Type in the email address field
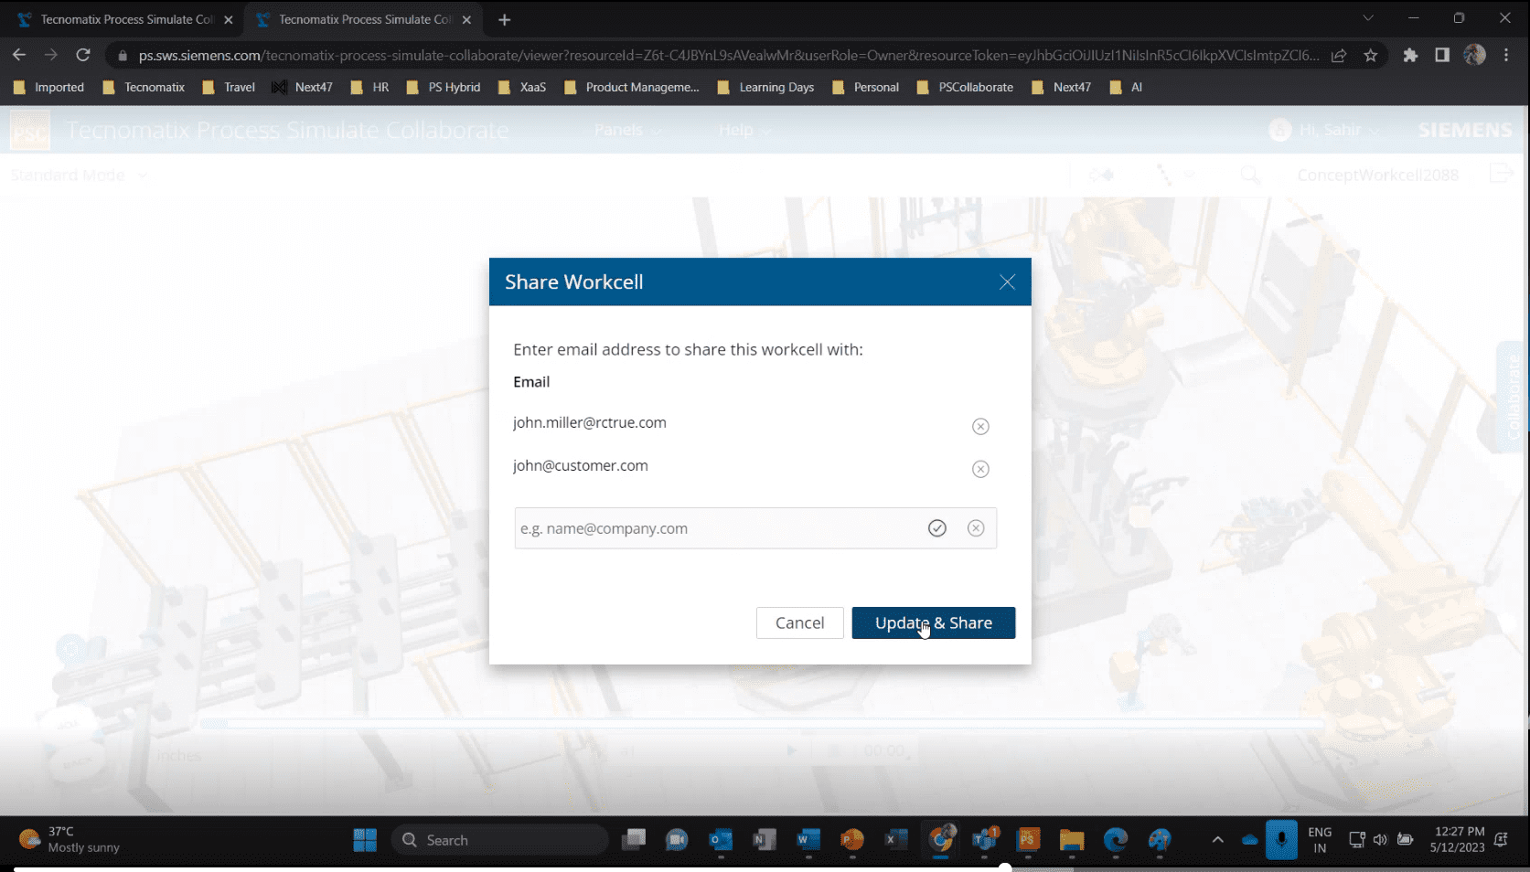This screenshot has width=1530, height=872. point(713,528)
